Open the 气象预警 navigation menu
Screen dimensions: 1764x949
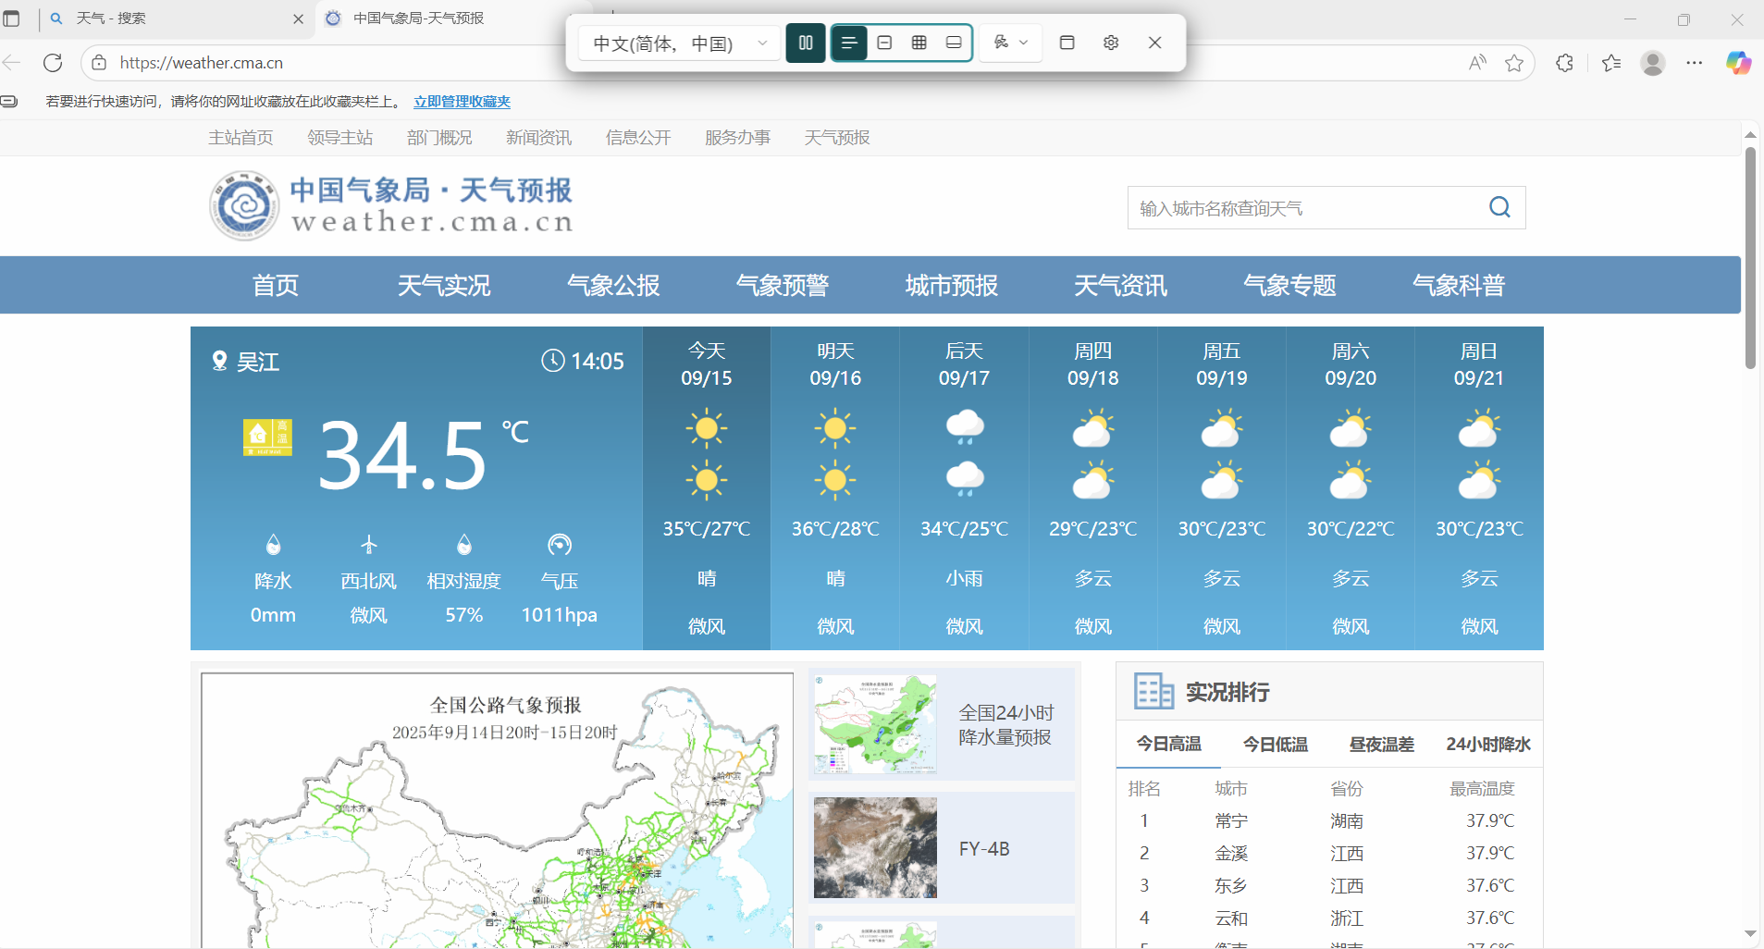(x=782, y=285)
